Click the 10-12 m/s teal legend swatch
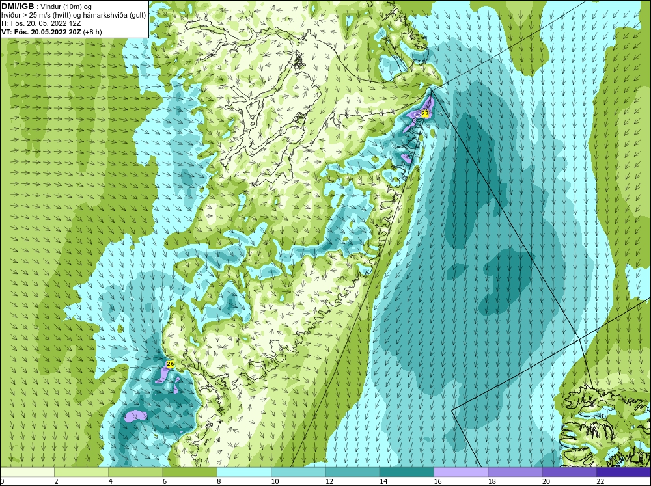This screenshot has width=651, height=486. point(298,472)
